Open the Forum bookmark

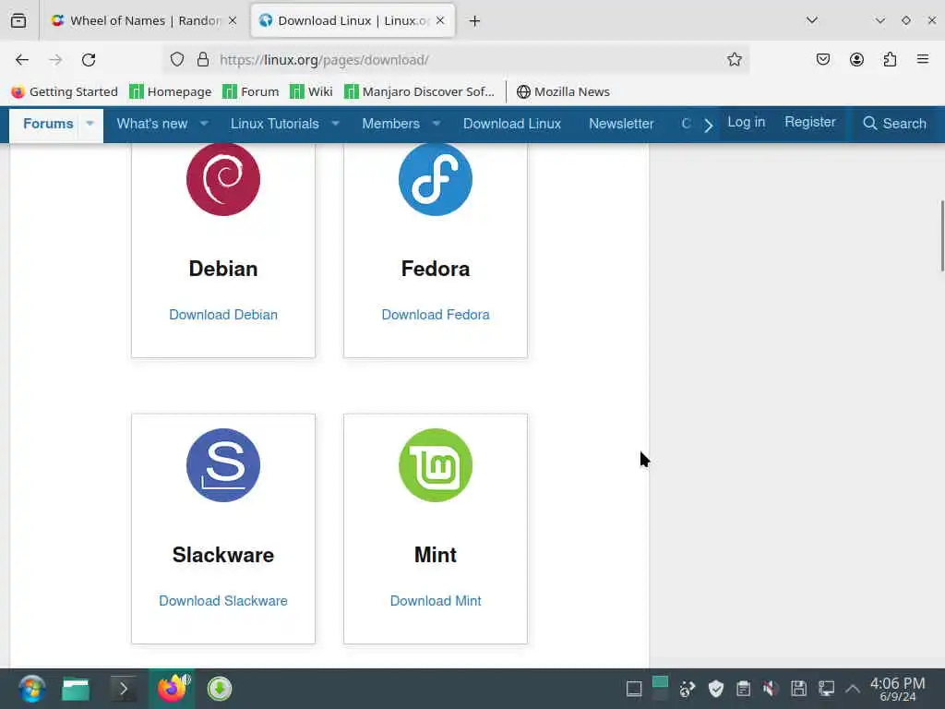pyautogui.click(x=251, y=91)
